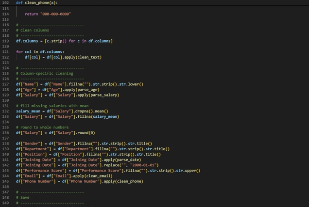Viewport: 309px width, 207px height.
Task: Click the sticky scroll header def clean_phone(x)
Action: pyautogui.click(x=36, y=2)
